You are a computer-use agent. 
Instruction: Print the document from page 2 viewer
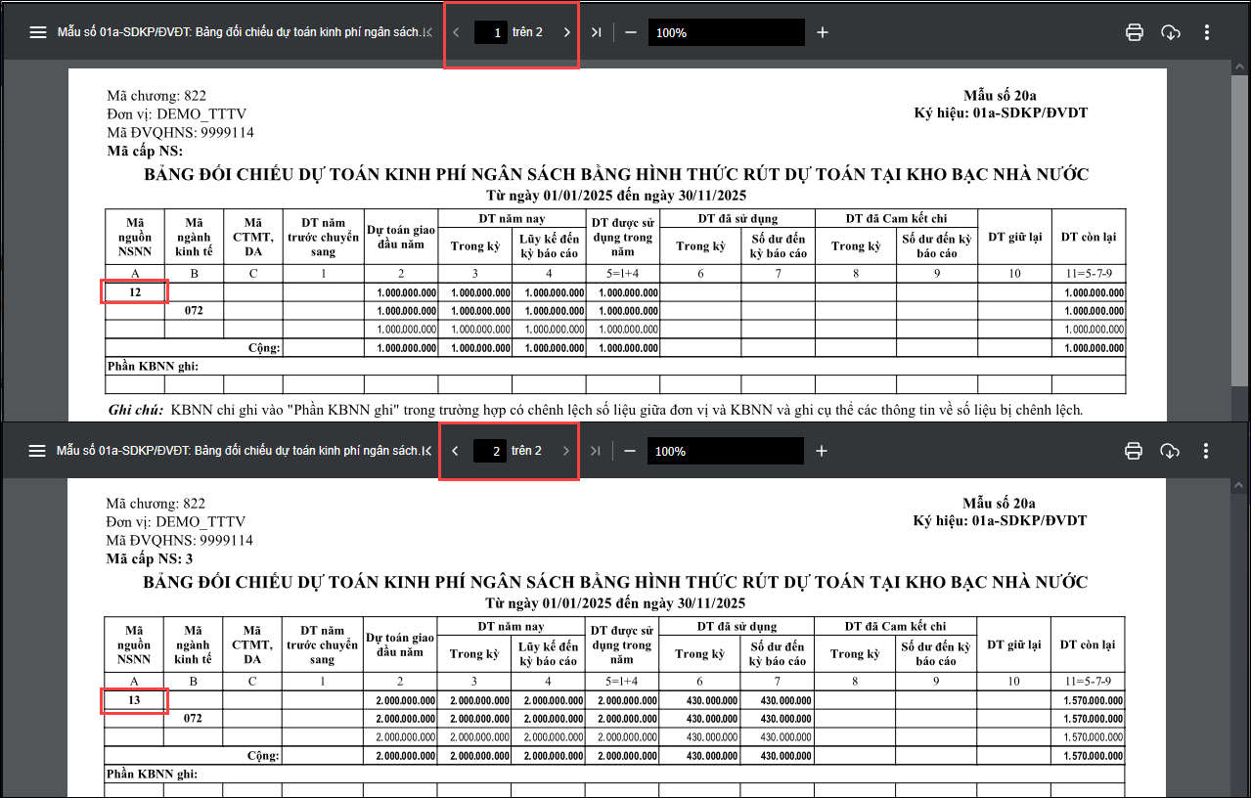[1134, 451]
